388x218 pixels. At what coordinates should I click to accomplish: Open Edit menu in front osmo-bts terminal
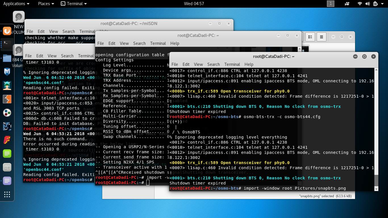(186, 64)
